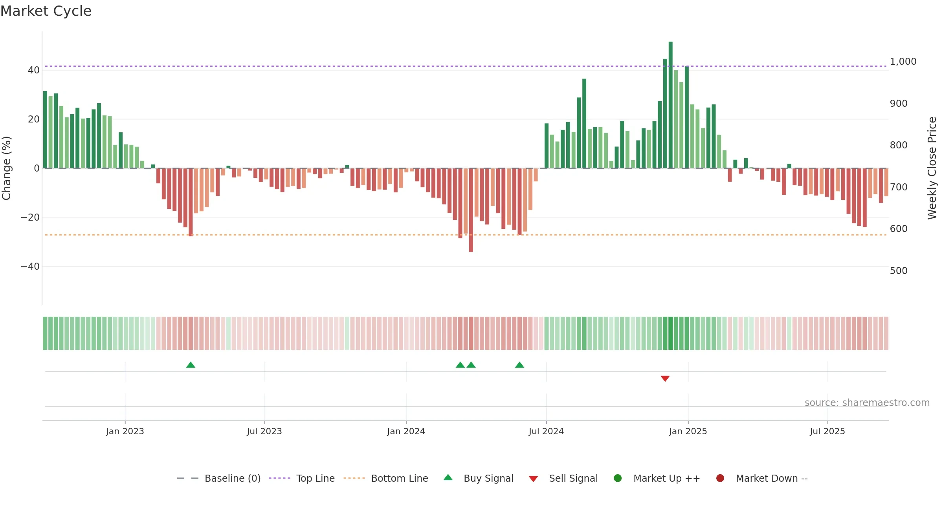Click the Jul 2024 axis label

[x=546, y=431]
